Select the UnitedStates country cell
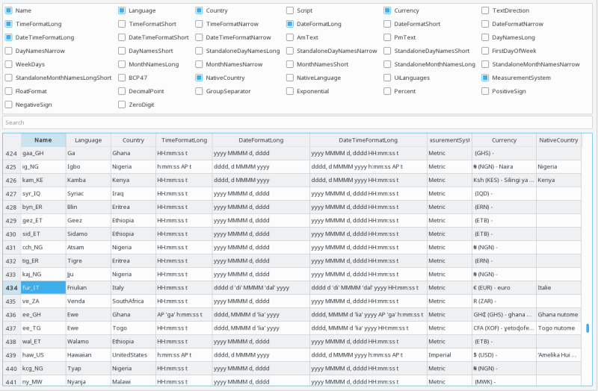 click(x=133, y=355)
